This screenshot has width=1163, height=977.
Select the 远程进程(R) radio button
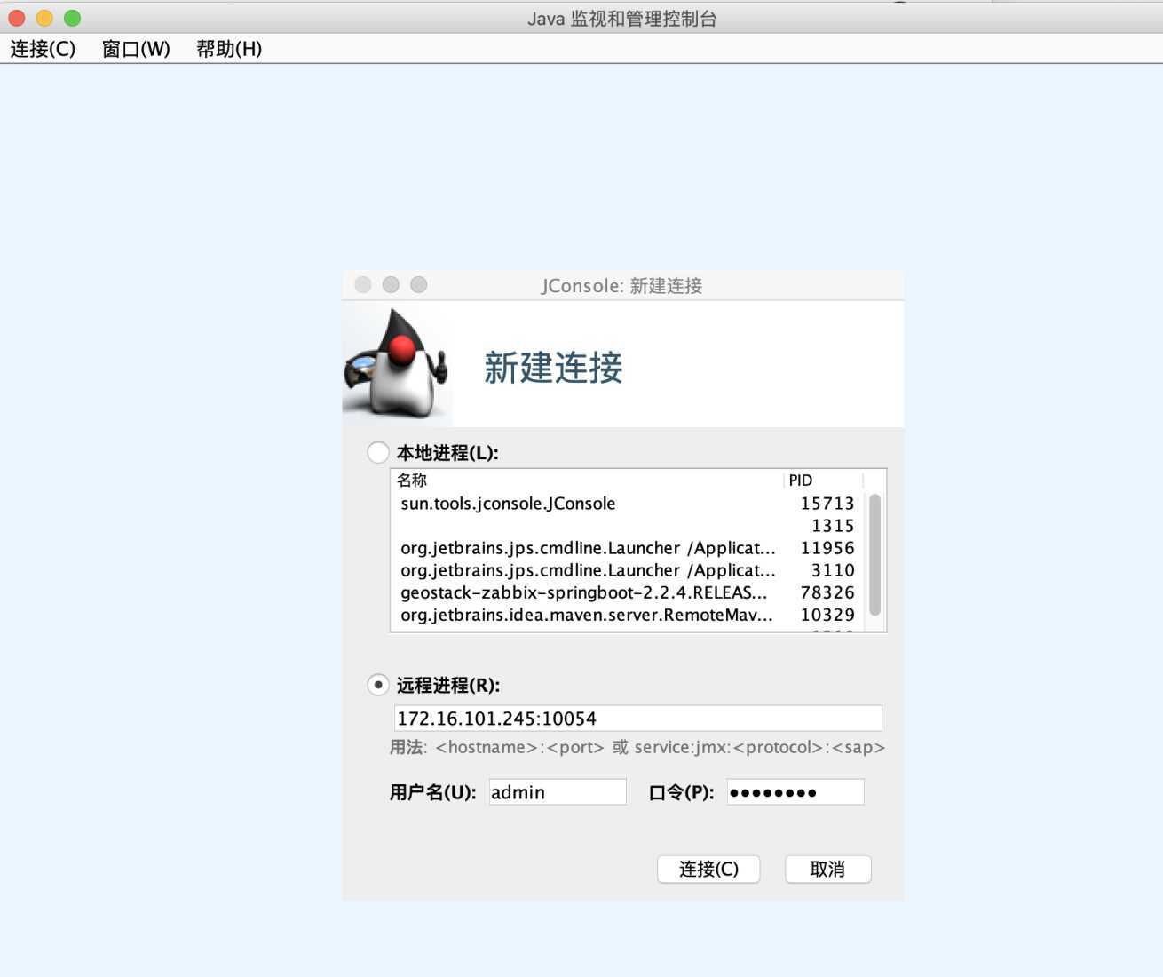[x=378, y=685]
